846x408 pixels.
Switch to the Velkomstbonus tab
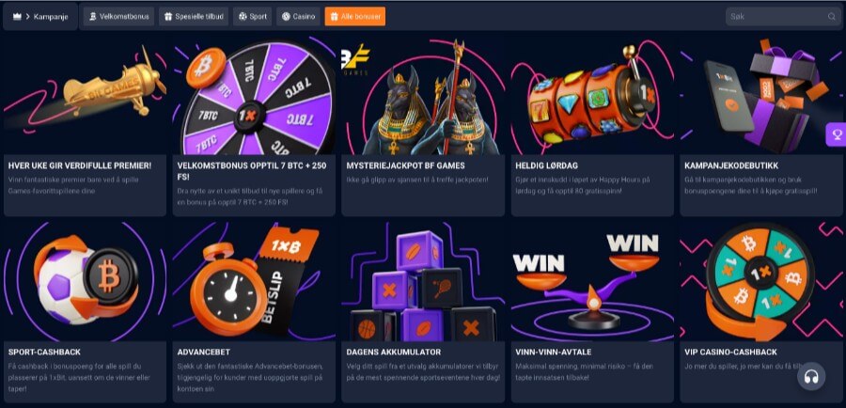[x=118, y=17]
